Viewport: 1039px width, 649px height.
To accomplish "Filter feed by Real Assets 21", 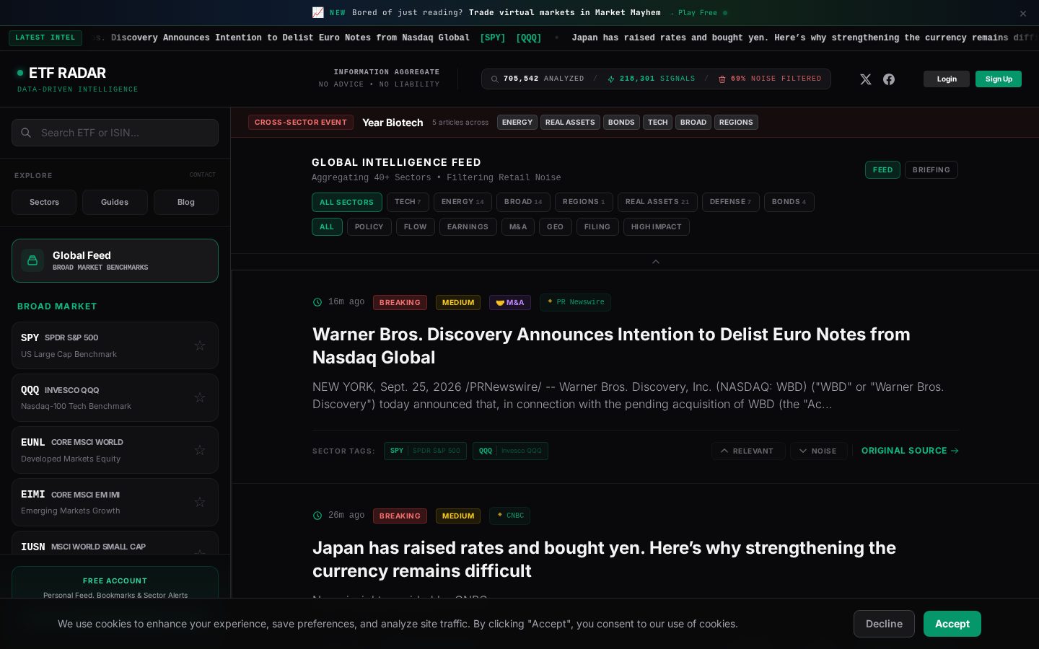I will click(x=657, y=202).
